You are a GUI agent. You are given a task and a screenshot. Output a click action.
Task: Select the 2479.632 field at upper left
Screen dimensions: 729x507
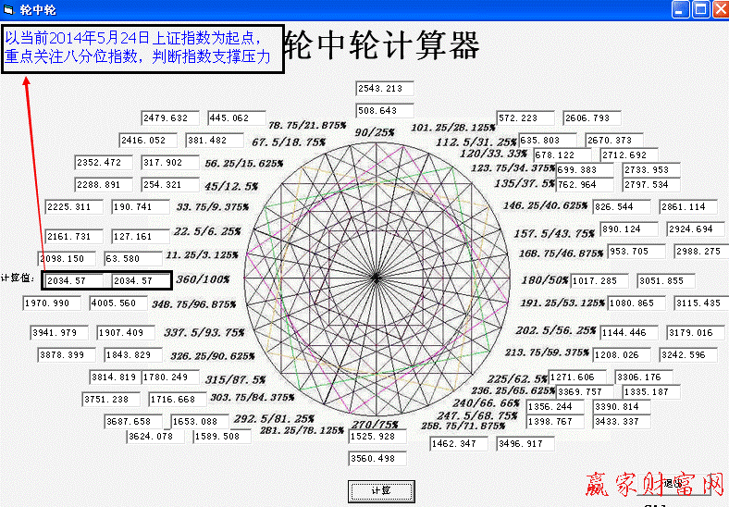click(171, 118)
